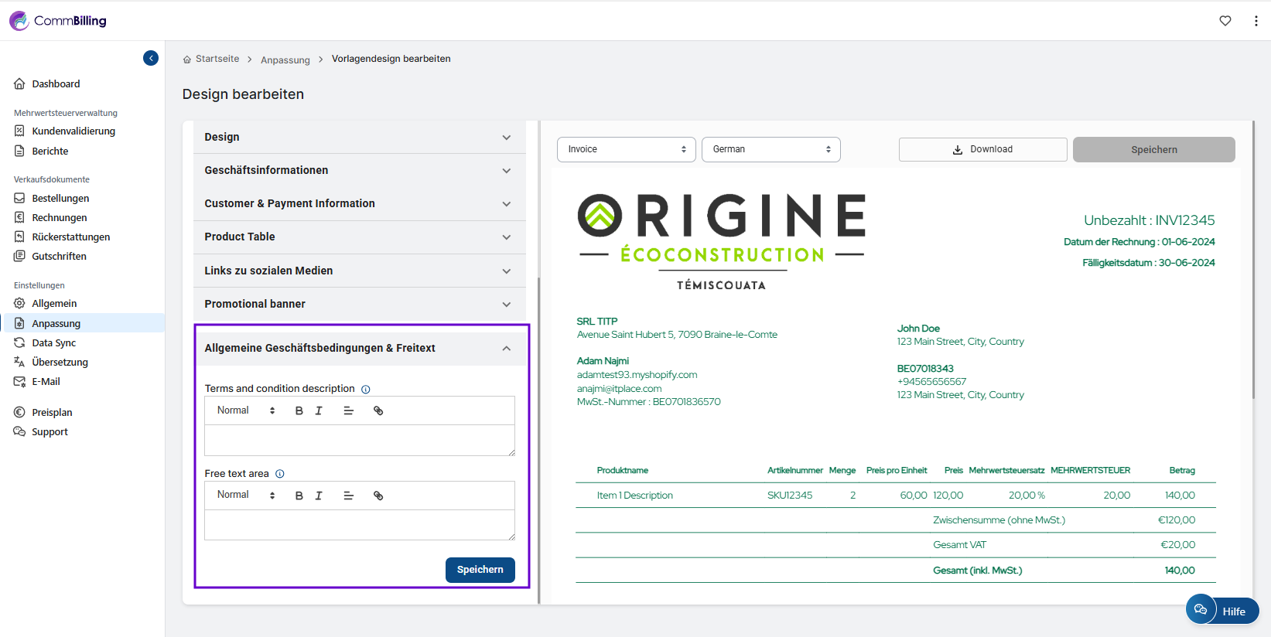Click italic icon in Free text area editor

pos(319,496)
